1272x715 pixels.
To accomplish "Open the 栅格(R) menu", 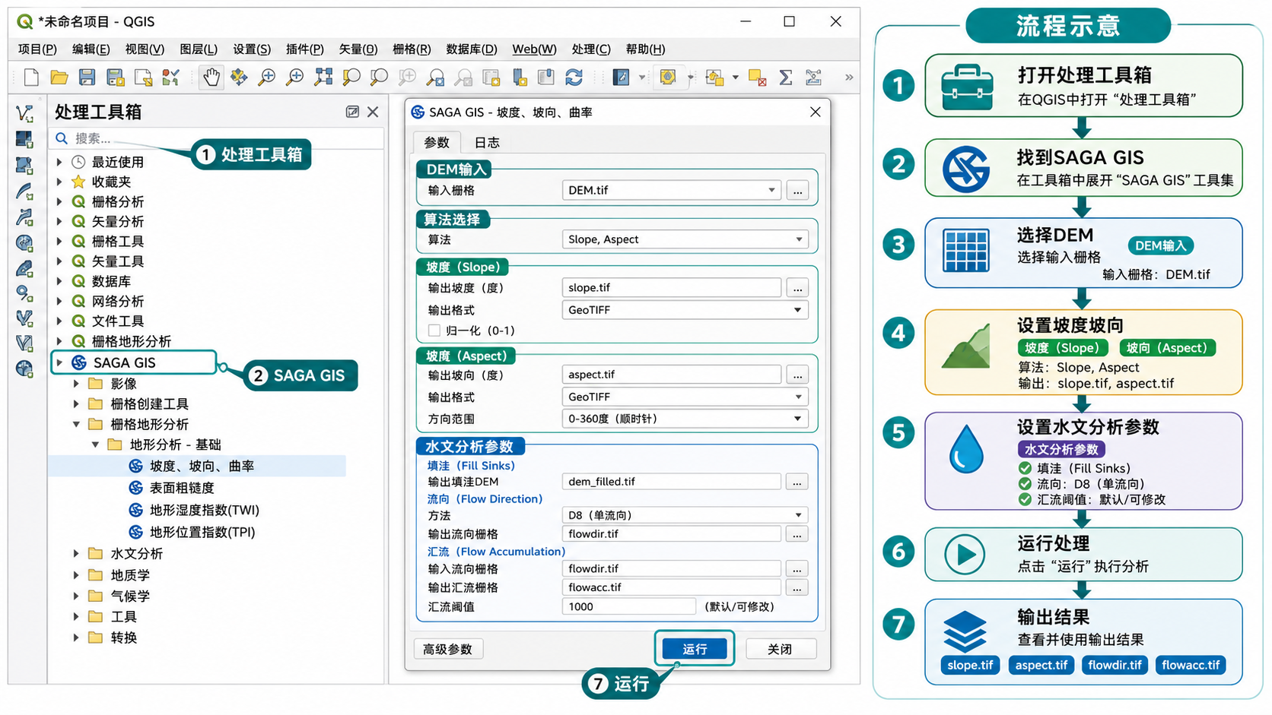I will [x=412, y=49].
